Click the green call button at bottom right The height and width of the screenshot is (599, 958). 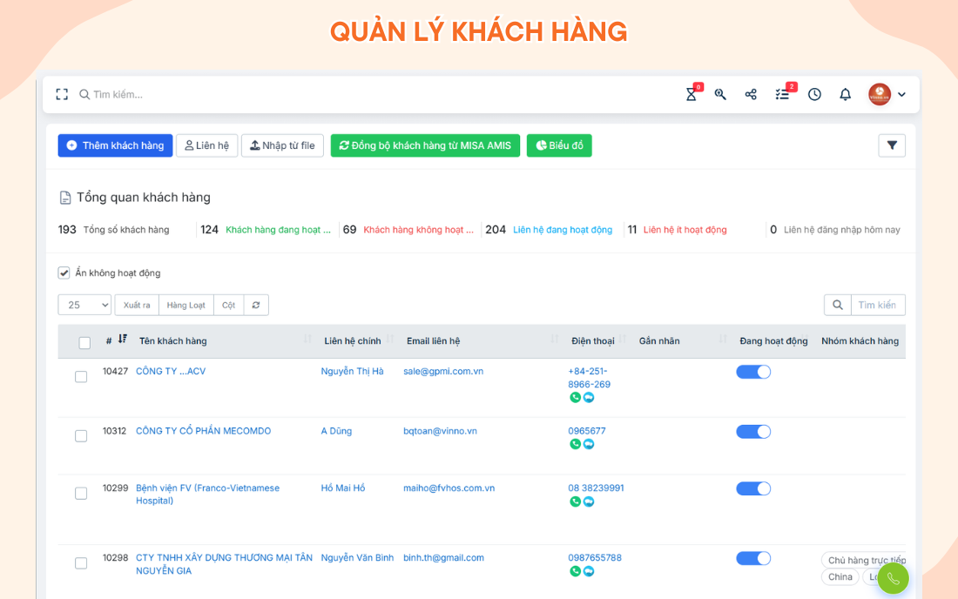click(892, 577)
